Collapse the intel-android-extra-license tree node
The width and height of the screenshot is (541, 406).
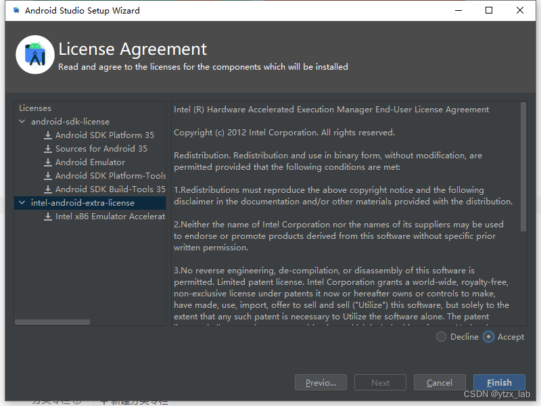click(x=22, y=202)
